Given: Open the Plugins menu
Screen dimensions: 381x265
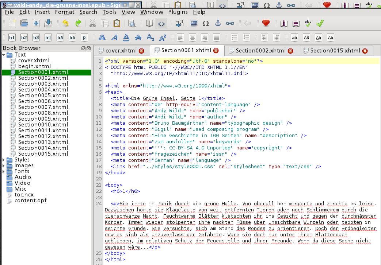Looking at the screenshot, I should pos(178,12).
